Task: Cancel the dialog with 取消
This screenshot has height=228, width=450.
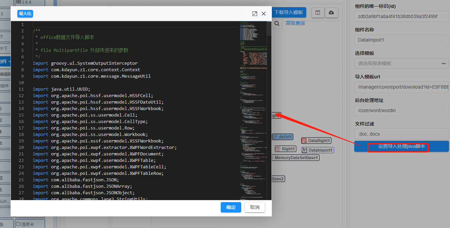Action: click(x=254, y=207)
